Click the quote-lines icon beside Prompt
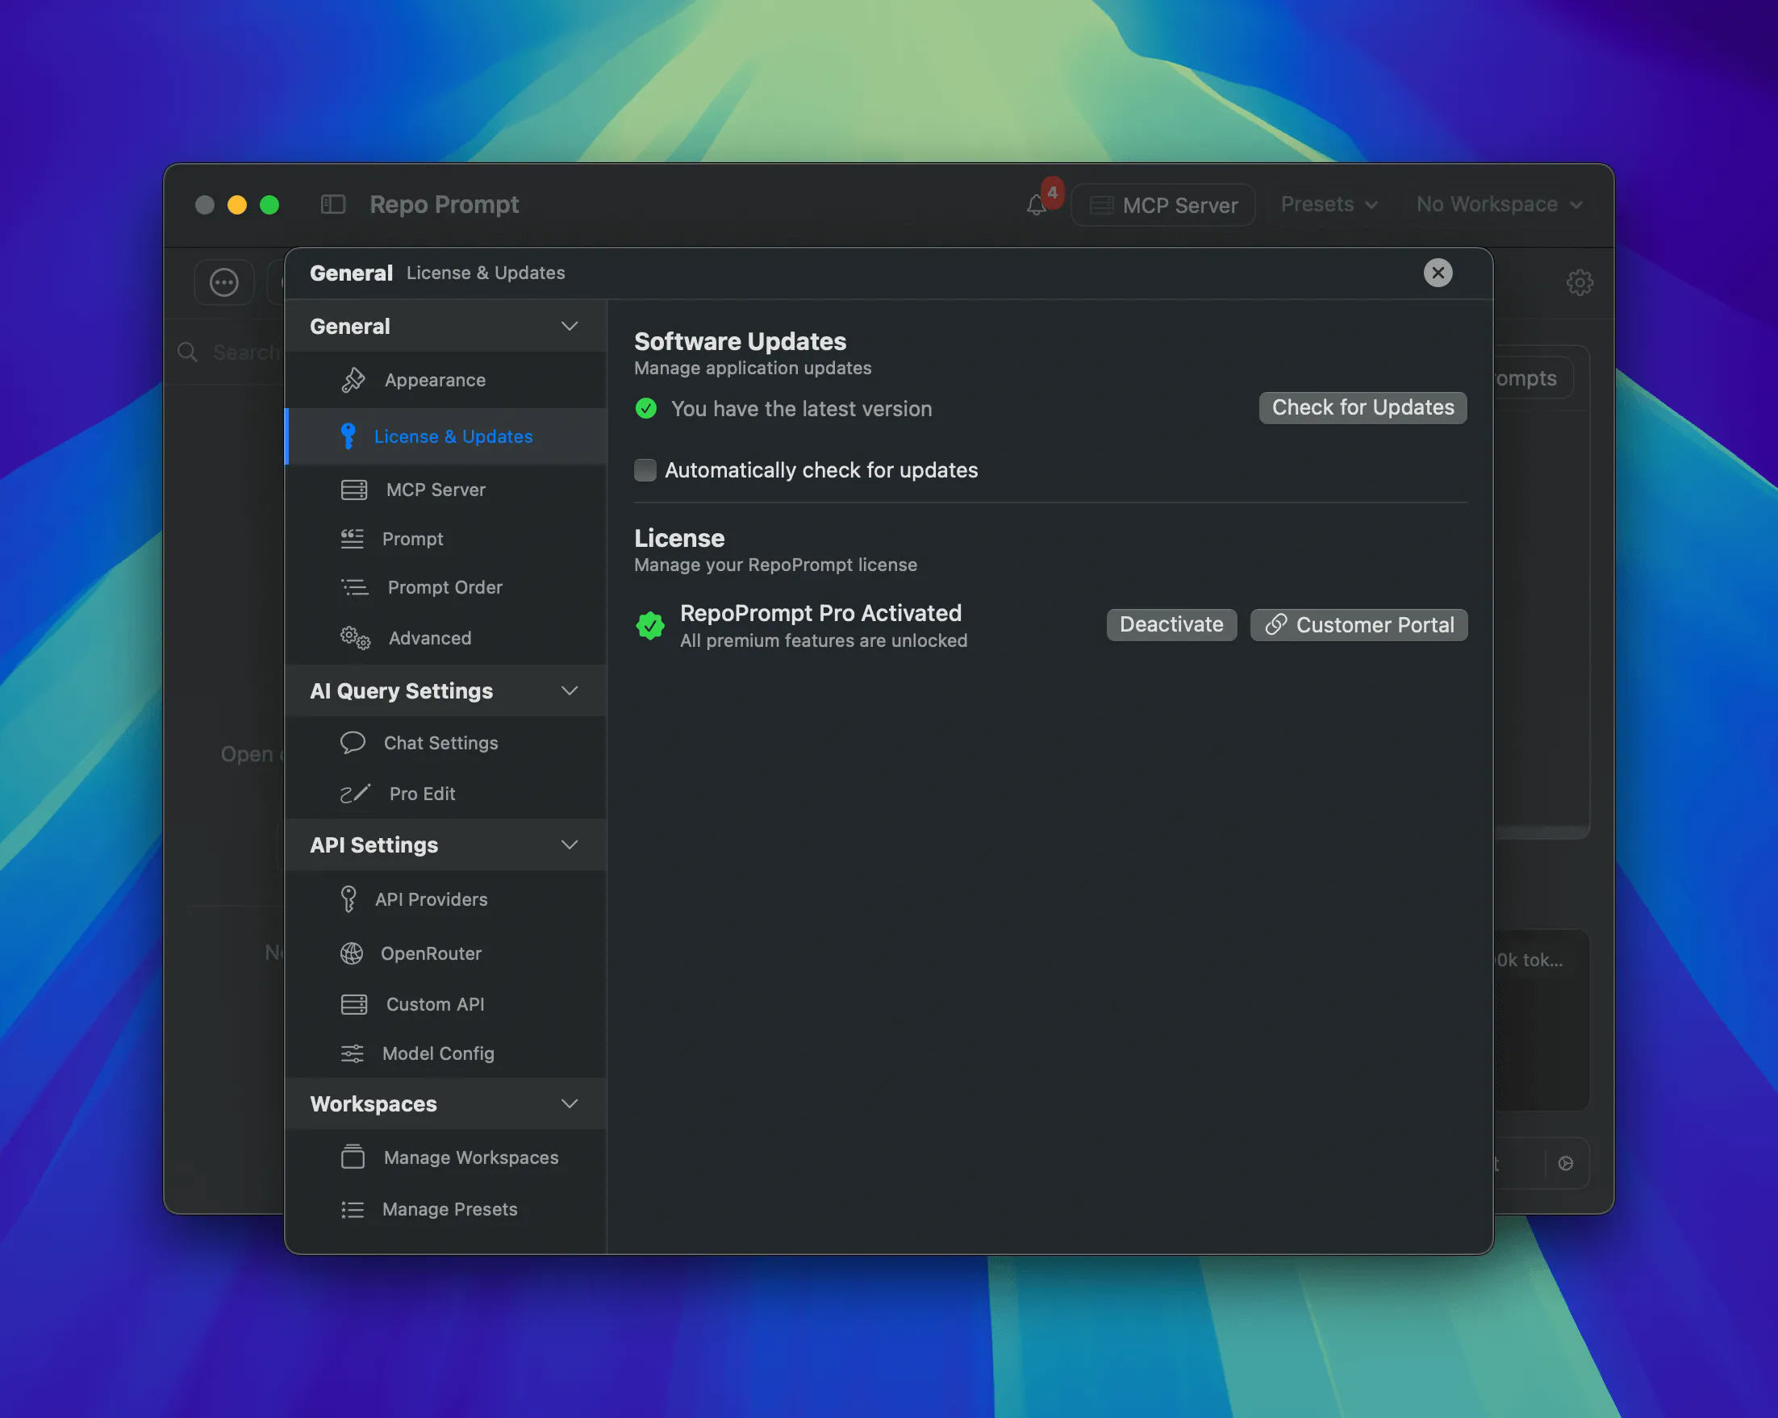The image size is (1778, 1418). coord(353,538)
